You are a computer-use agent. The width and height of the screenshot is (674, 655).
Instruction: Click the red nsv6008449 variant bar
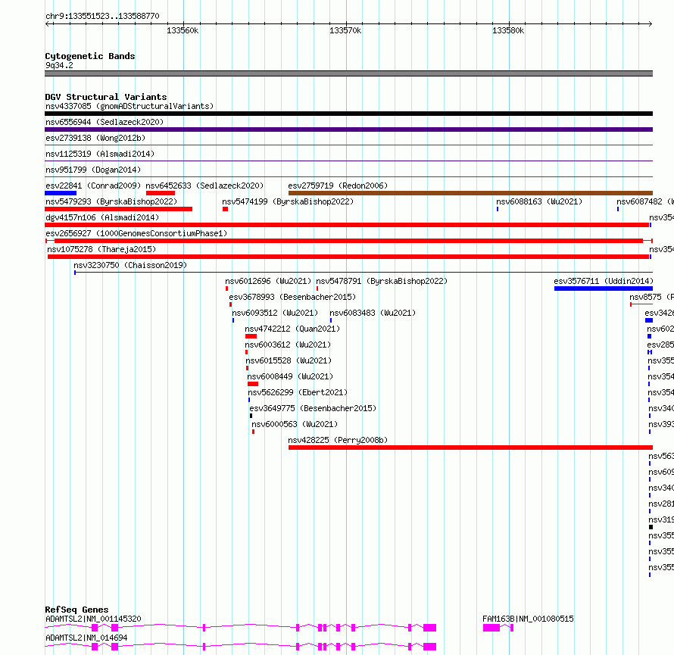coord(253,384)
